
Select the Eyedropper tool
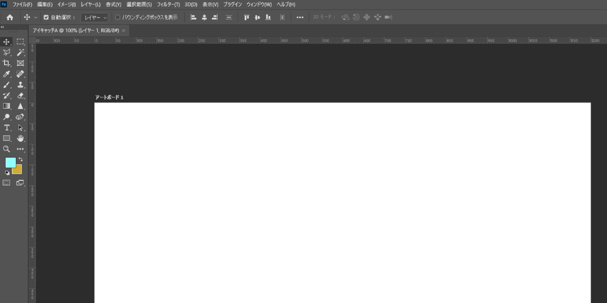pyautogui.click(x=7, y=74)
